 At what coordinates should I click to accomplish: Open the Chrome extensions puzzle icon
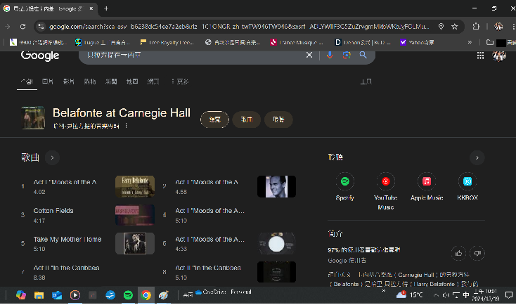(476, 27)
